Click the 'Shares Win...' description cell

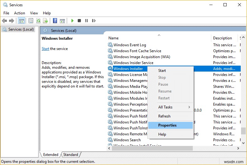point(223,87)
